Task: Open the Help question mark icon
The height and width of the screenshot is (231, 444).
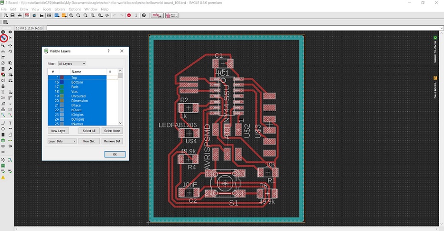Action: click(144, 15)
